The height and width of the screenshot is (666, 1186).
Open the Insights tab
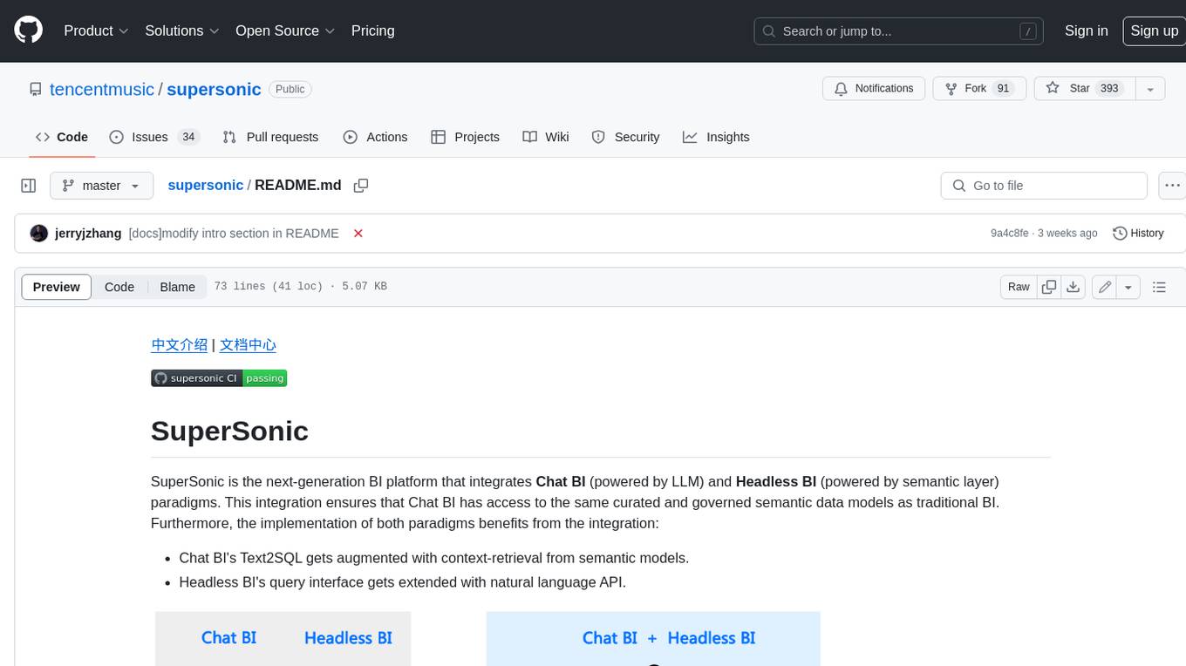(x=716, y=137)
